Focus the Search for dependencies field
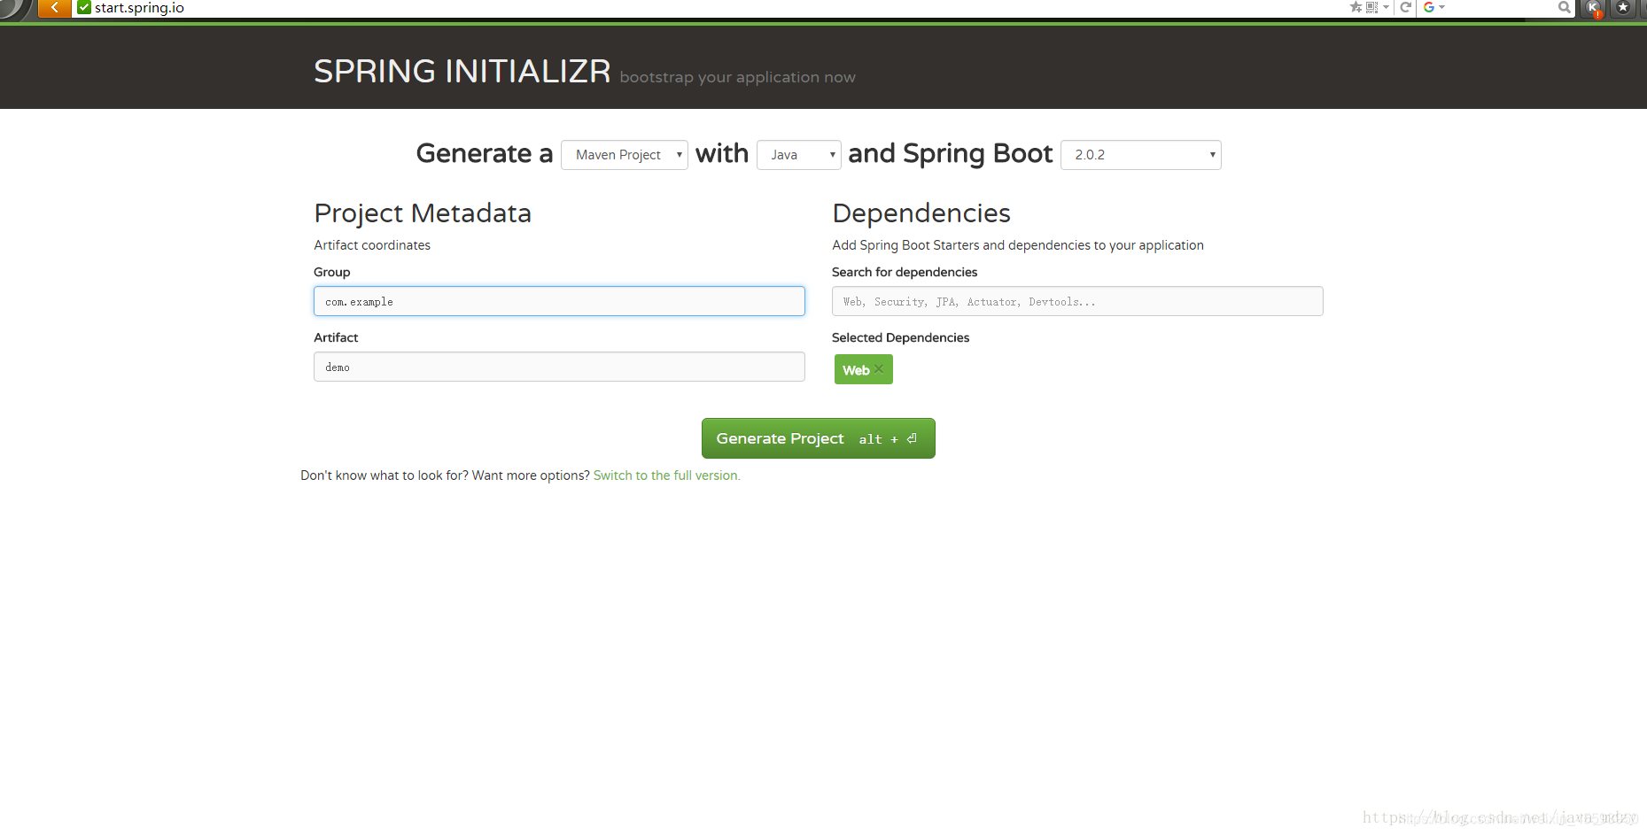This screenshot has width=1647, height=835. click(1077, 301)
